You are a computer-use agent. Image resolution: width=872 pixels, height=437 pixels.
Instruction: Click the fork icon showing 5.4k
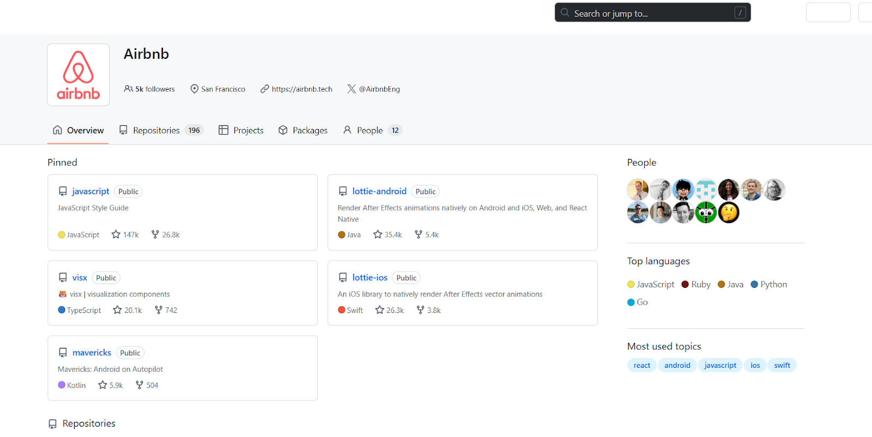pyautogui.click(x=419, y=235)
